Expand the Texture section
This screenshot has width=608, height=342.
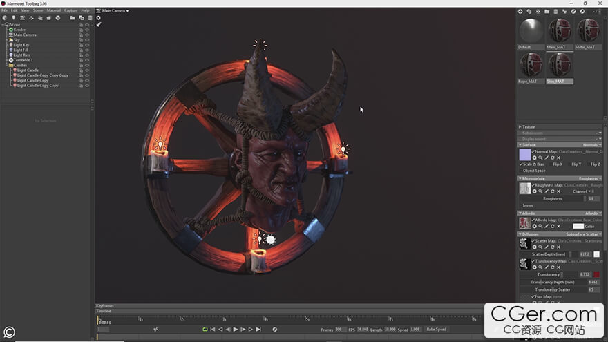coord(520,127)
